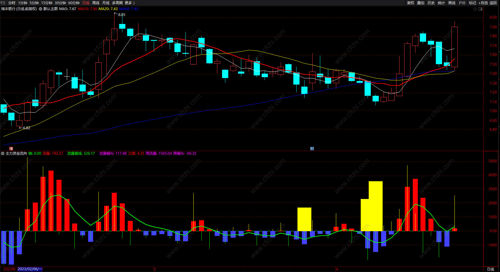The image size is (500, 272).
Task: Click the 周幅%: -69.32 value
Action: [x=185, y=153]
